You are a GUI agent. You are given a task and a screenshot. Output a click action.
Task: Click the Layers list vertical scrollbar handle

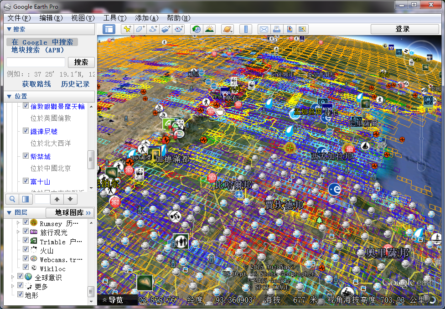(91, 291)
